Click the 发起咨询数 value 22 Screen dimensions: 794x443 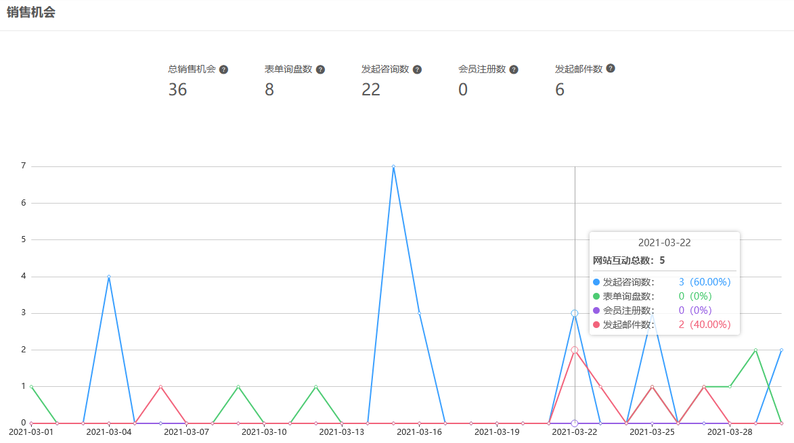(371, 89)
